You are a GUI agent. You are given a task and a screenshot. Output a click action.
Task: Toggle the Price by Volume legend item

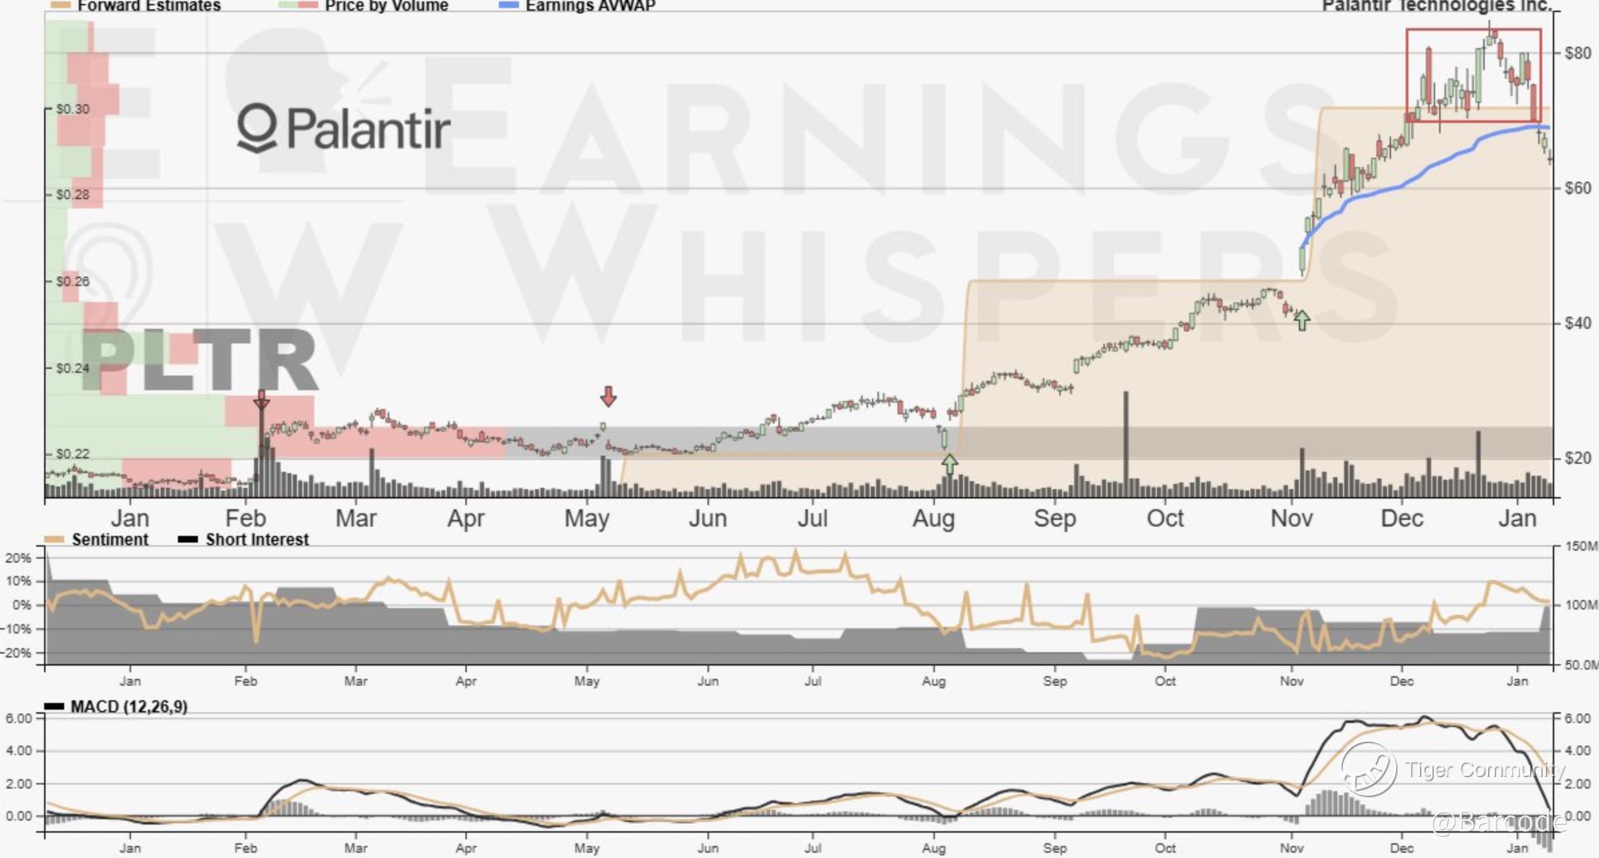(386, 6)
